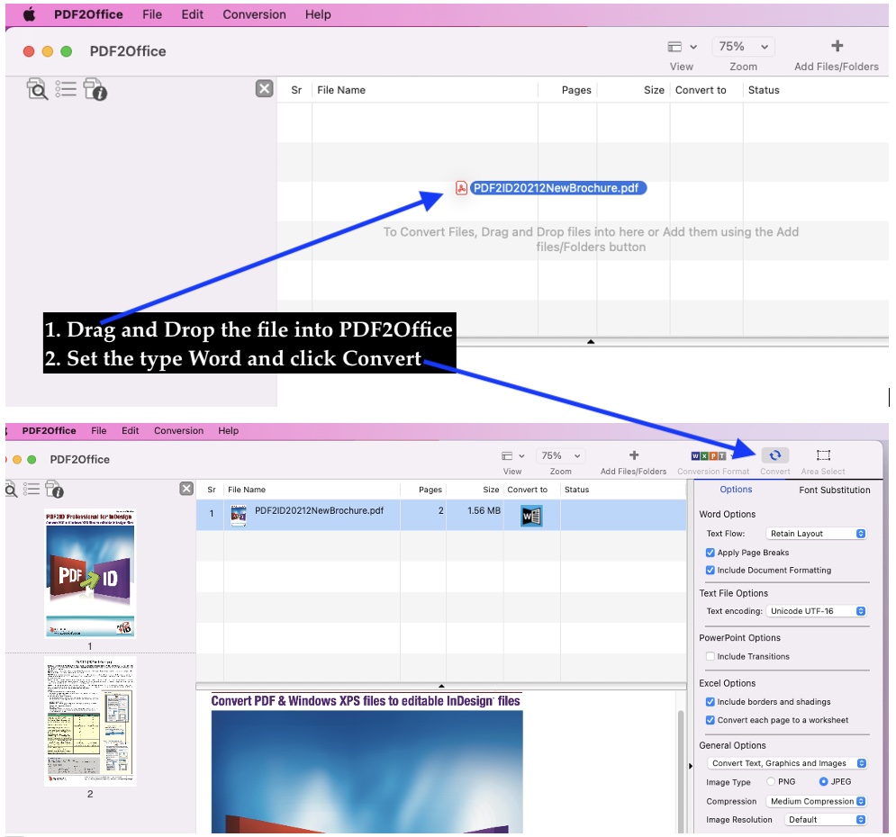Toggle the Convert each page to a worksheet checkbox
The image size is (896, 837).
(x=710, y=720)
